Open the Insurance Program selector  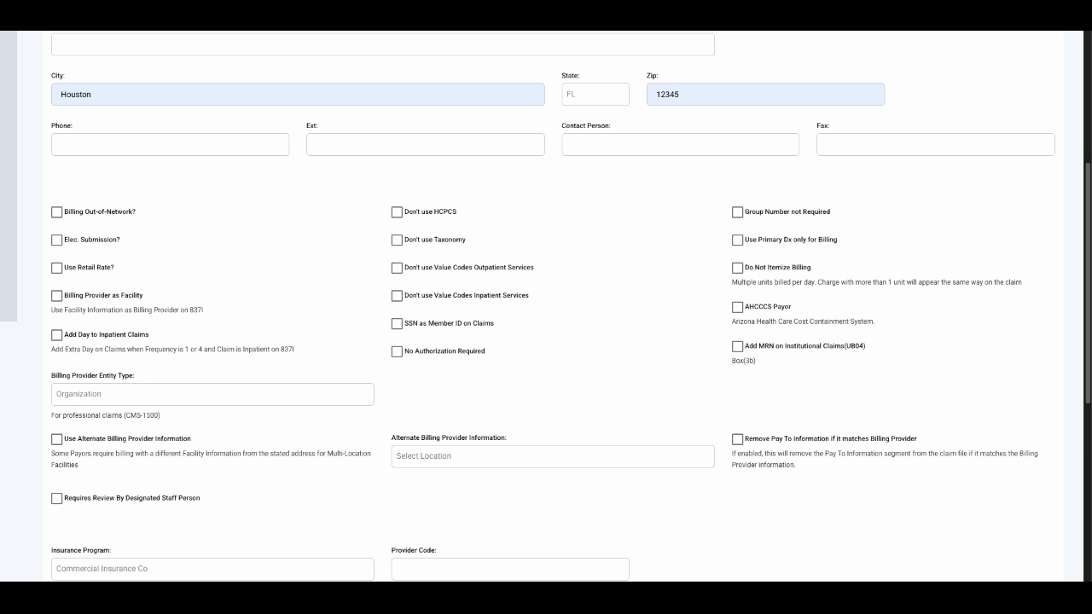pyautogui.click(x=212, y=568)
